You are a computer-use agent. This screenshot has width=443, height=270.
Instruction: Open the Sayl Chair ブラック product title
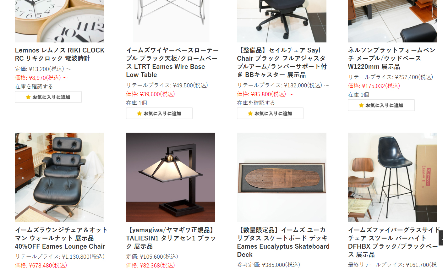(282, 63)
